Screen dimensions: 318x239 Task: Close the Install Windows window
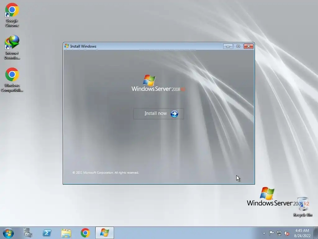tap(248, 46)
